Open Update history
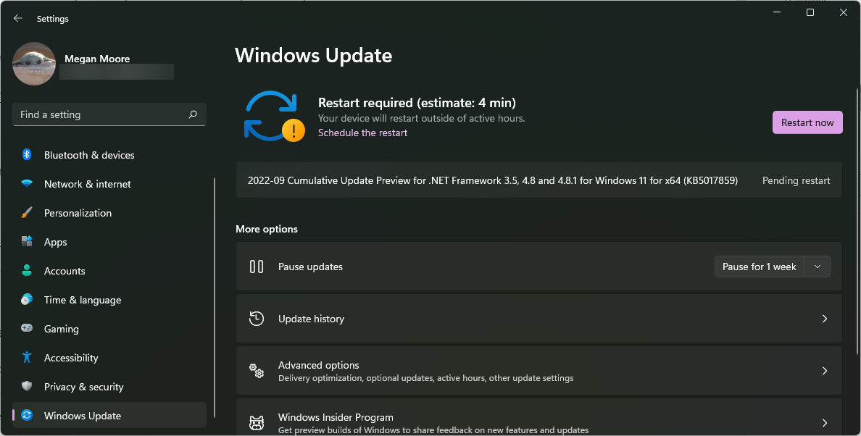This screenshot has height=436, width=861. [538, 319]
